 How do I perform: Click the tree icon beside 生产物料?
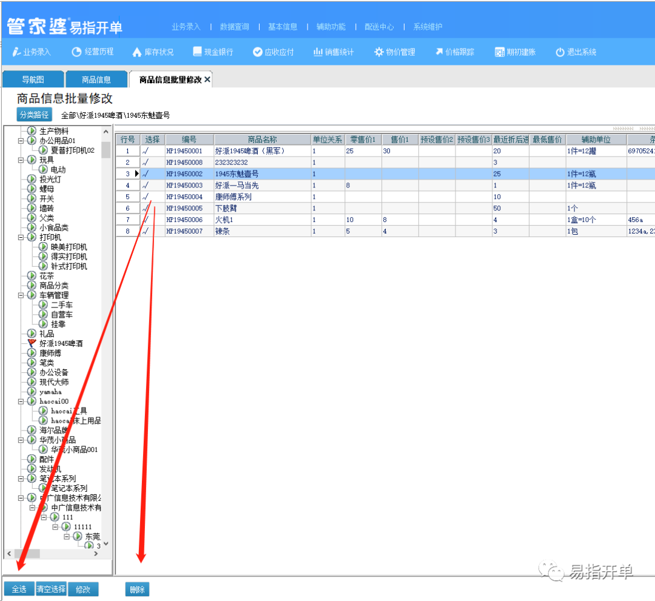32,131
